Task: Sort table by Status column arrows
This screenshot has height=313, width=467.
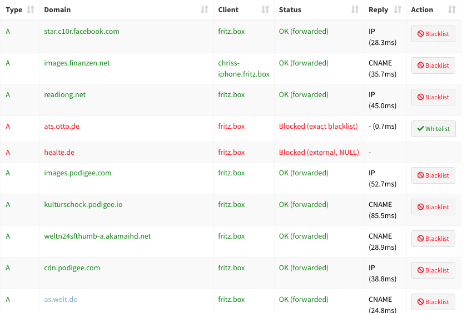Action: pyautogui.click(x=355, y=10)
